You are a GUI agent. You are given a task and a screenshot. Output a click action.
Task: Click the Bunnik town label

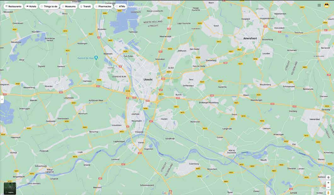click(x=179, y=95)
